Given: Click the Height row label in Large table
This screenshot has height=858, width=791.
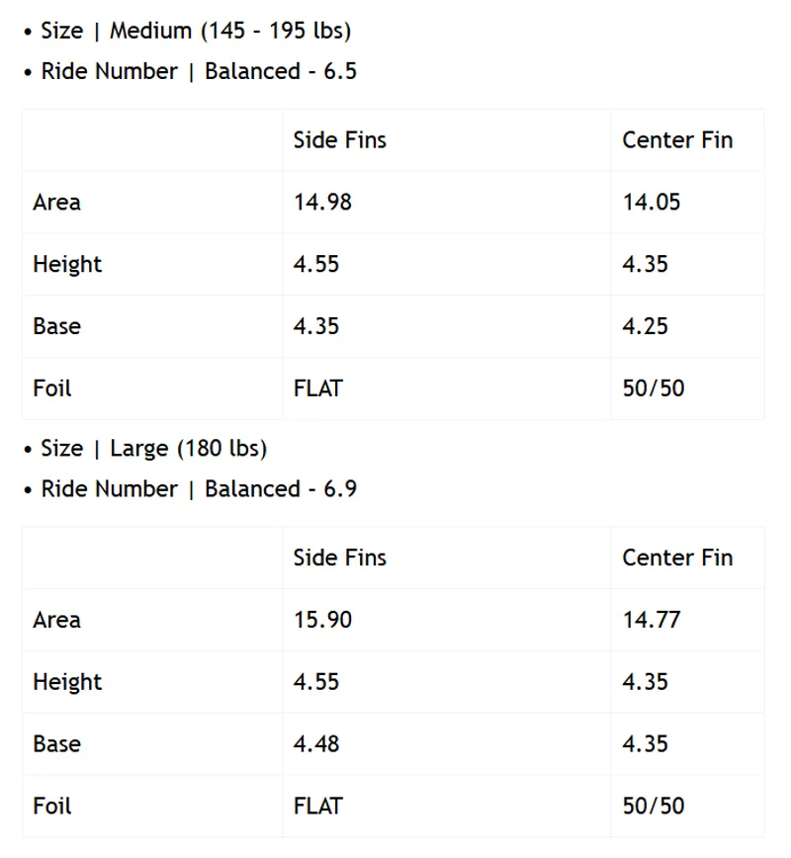Looking at the screenshot, I should (67, 682).
